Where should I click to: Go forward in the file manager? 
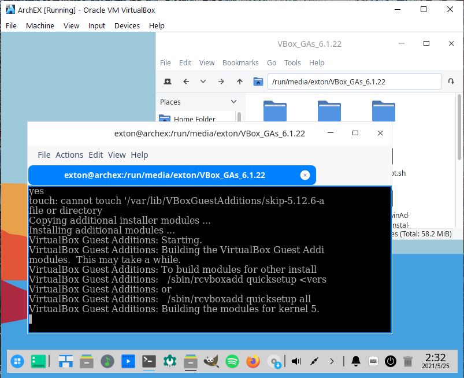coord(221,81)
